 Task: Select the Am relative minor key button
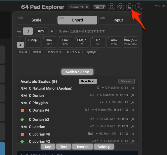tap(41, 31)
